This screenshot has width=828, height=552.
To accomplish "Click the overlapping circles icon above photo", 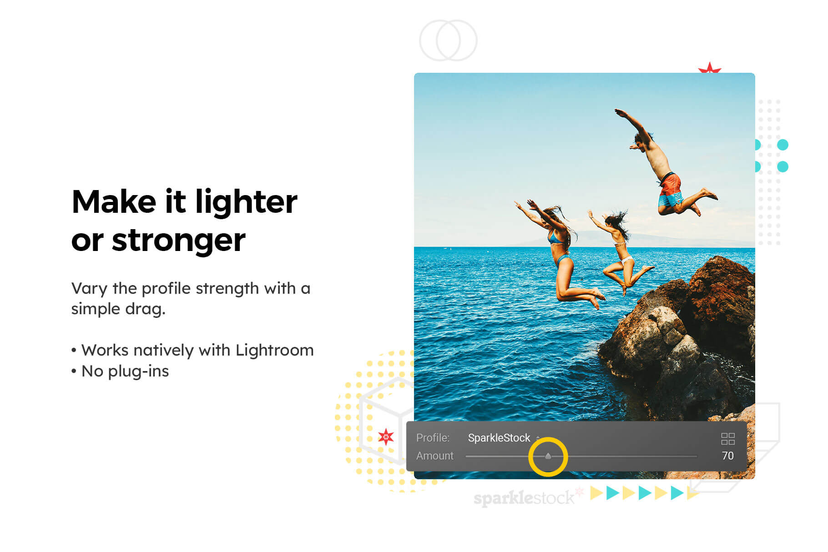I will coord(448,40).
